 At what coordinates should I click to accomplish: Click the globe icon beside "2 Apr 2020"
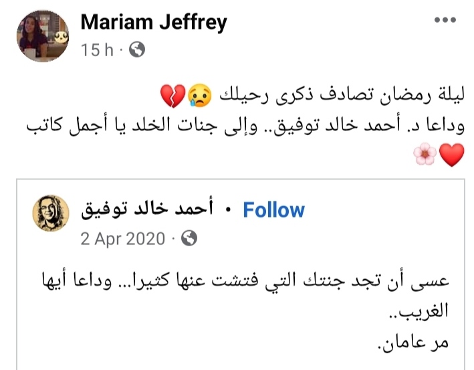pos(189,238)
